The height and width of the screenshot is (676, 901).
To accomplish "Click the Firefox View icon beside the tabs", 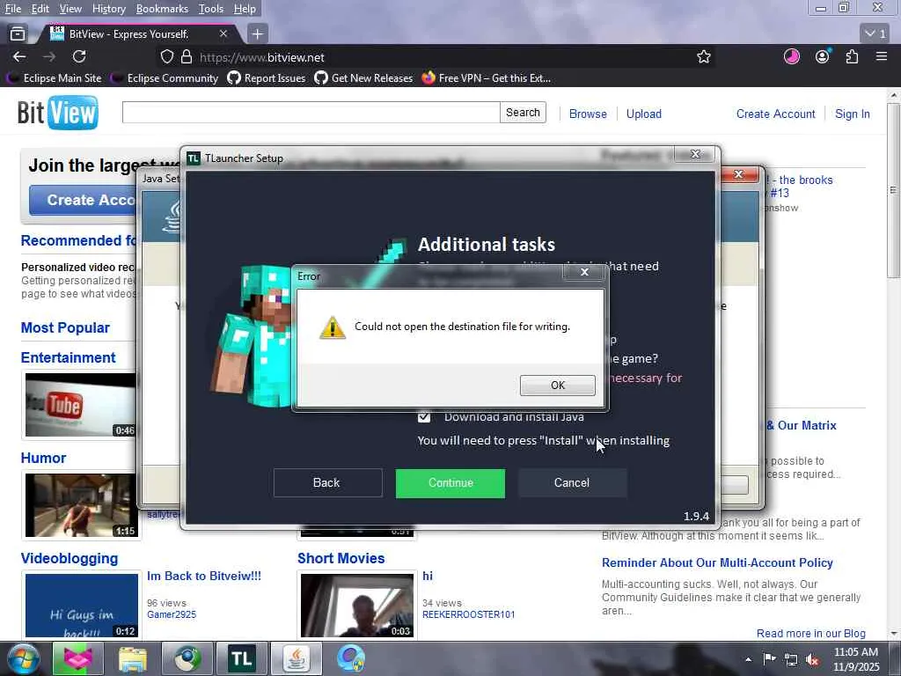I will [x=18, y=34].
